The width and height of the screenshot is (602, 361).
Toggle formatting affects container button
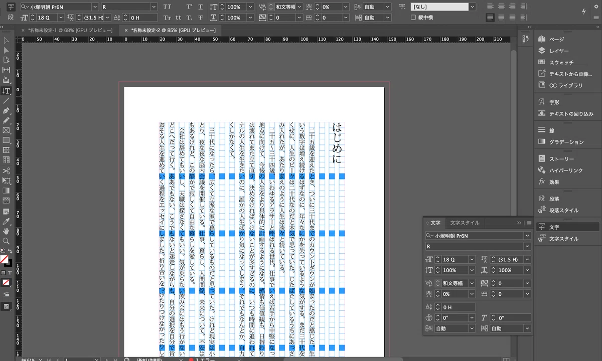[4, 272]
